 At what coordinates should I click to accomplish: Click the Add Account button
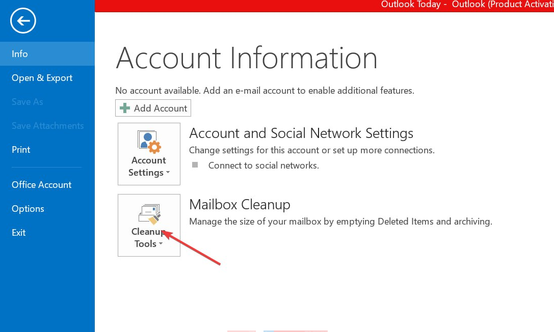point(153,108)
